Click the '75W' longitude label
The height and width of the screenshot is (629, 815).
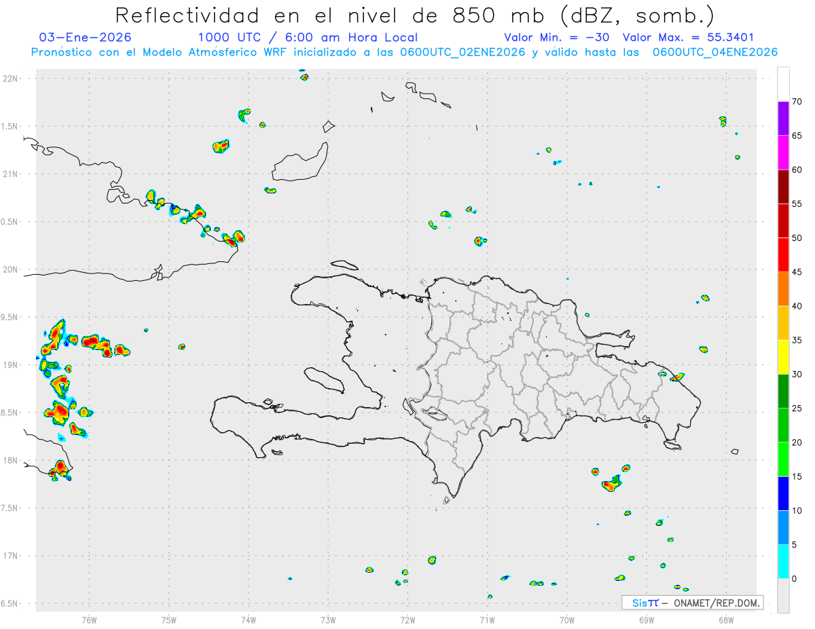click(168, 620)
